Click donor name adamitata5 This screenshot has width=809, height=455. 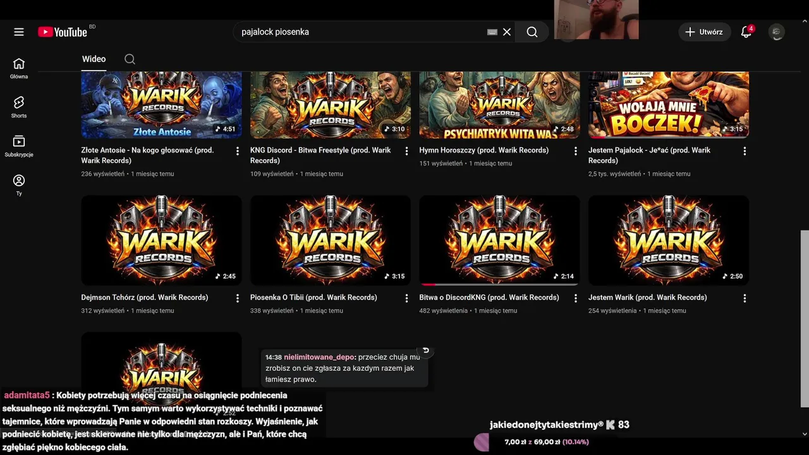(x=27, y=395)
